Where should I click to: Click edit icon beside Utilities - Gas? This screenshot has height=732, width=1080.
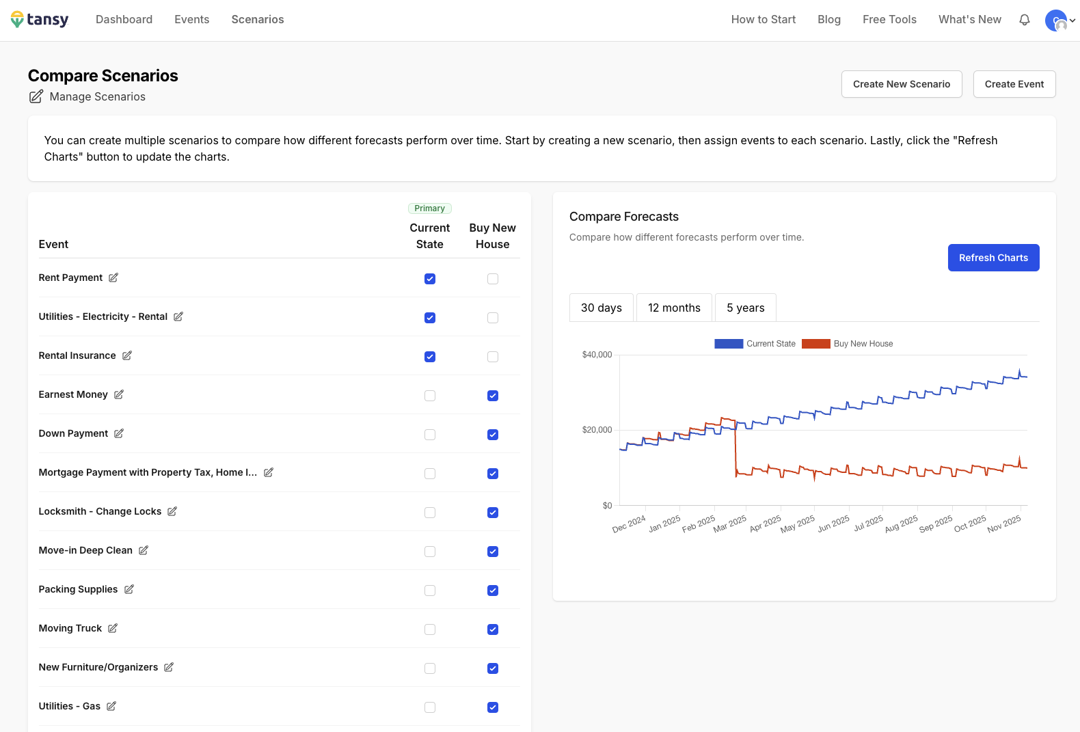111,706
